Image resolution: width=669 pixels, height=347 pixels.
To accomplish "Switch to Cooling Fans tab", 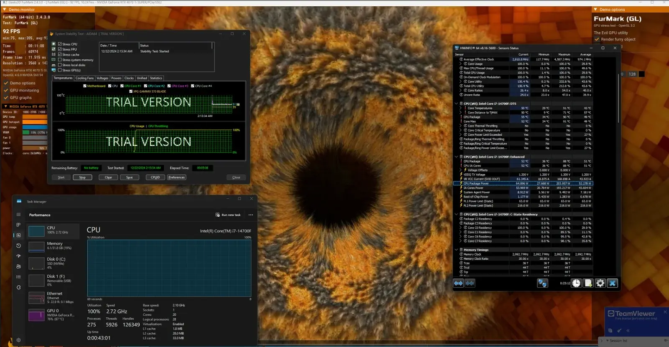I will 84,78.
